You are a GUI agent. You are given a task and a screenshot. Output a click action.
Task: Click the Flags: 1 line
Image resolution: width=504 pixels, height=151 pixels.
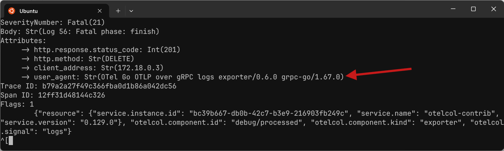tap(17, 104)
